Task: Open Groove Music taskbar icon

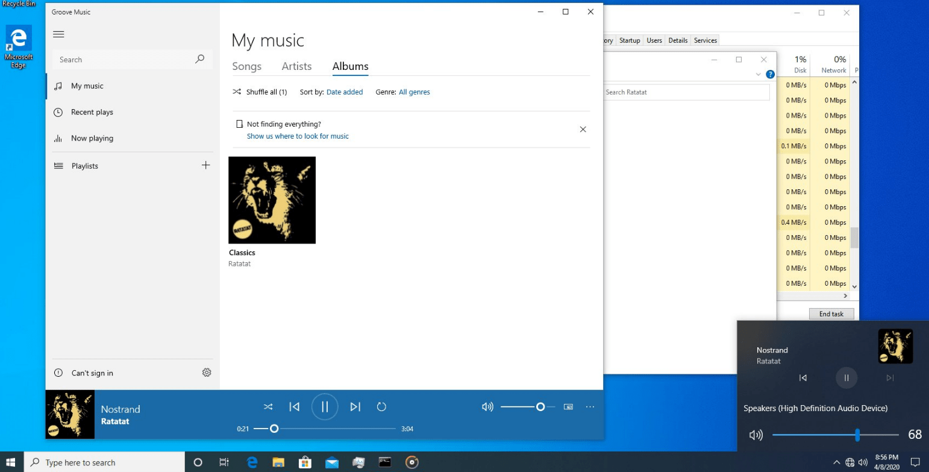Action: [412, 462]
